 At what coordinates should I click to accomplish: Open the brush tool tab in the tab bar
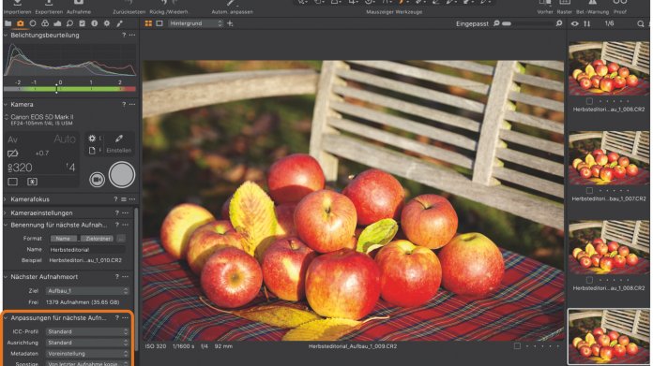pos(119,23)
